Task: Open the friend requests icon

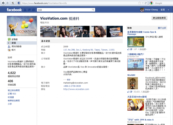Action: click(25, 10)
